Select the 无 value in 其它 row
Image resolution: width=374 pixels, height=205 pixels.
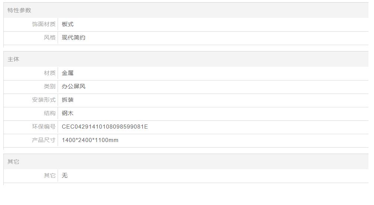click(x=65, y=175)
